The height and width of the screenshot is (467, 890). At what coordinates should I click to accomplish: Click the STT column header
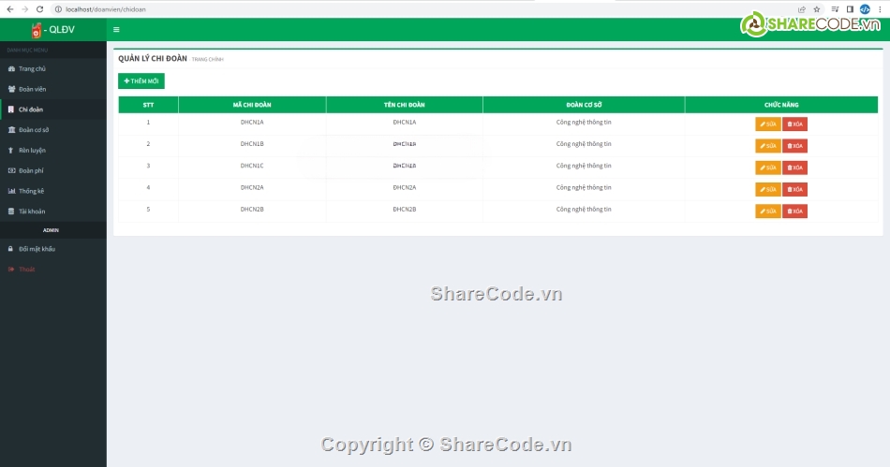[148, 105]
